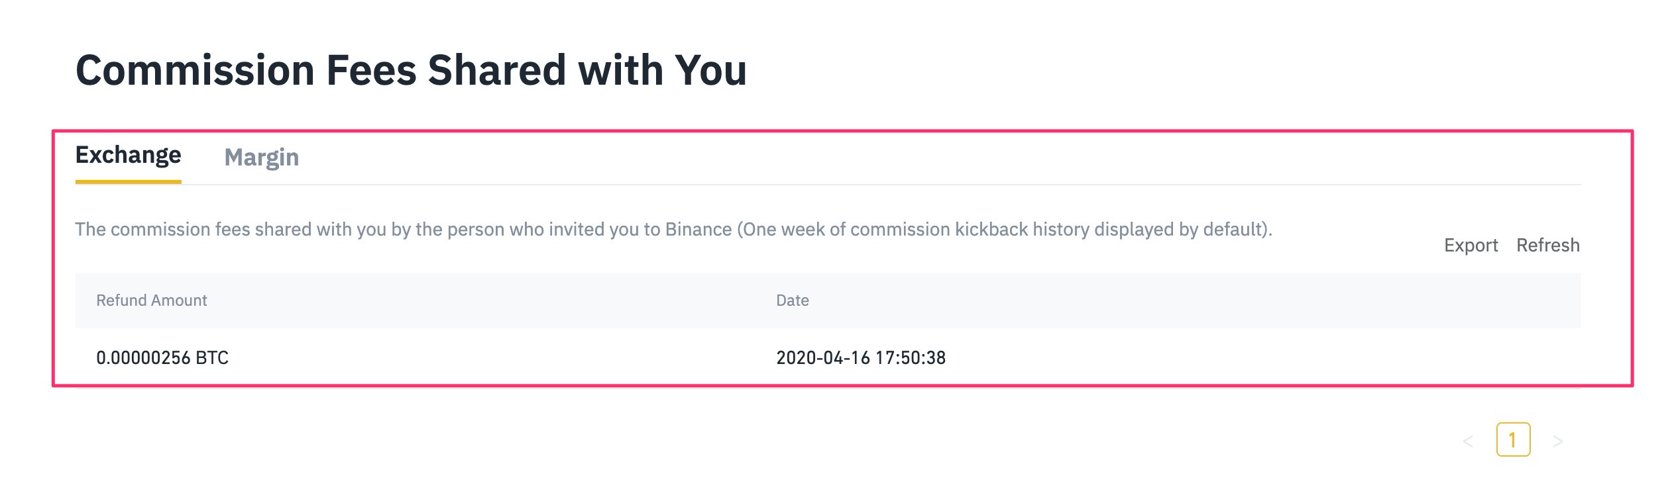Go to the next page arrow
The width and height of the screenshot is (1674, 499).
coord(1558,441)
